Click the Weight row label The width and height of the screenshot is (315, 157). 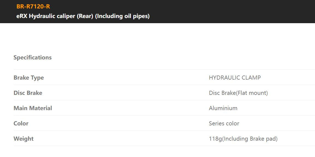click(23, 139)
